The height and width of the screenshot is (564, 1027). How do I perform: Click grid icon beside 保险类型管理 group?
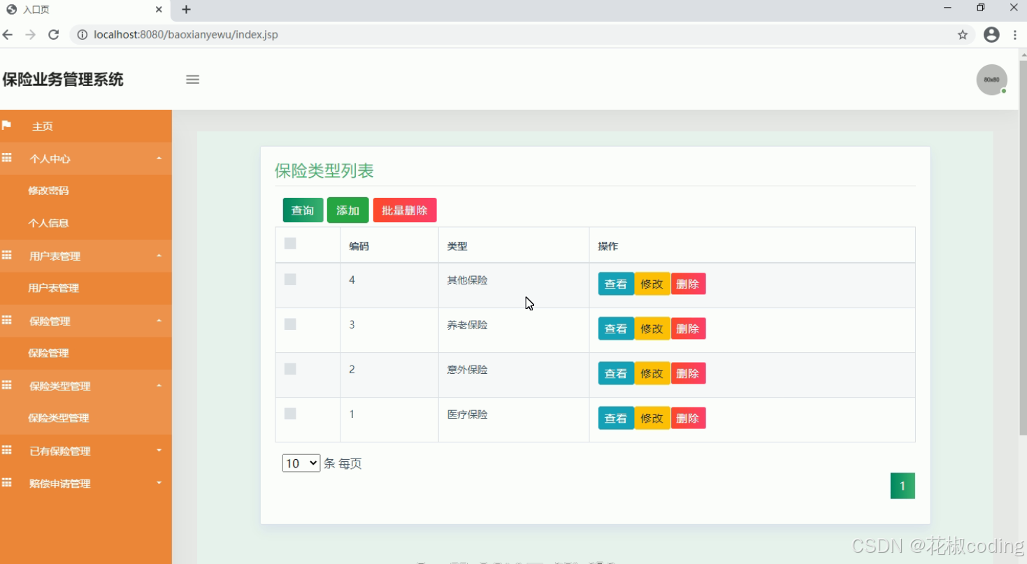tap(6, 385)
